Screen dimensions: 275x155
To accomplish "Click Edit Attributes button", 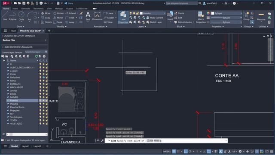I will (x=183, y=22).
